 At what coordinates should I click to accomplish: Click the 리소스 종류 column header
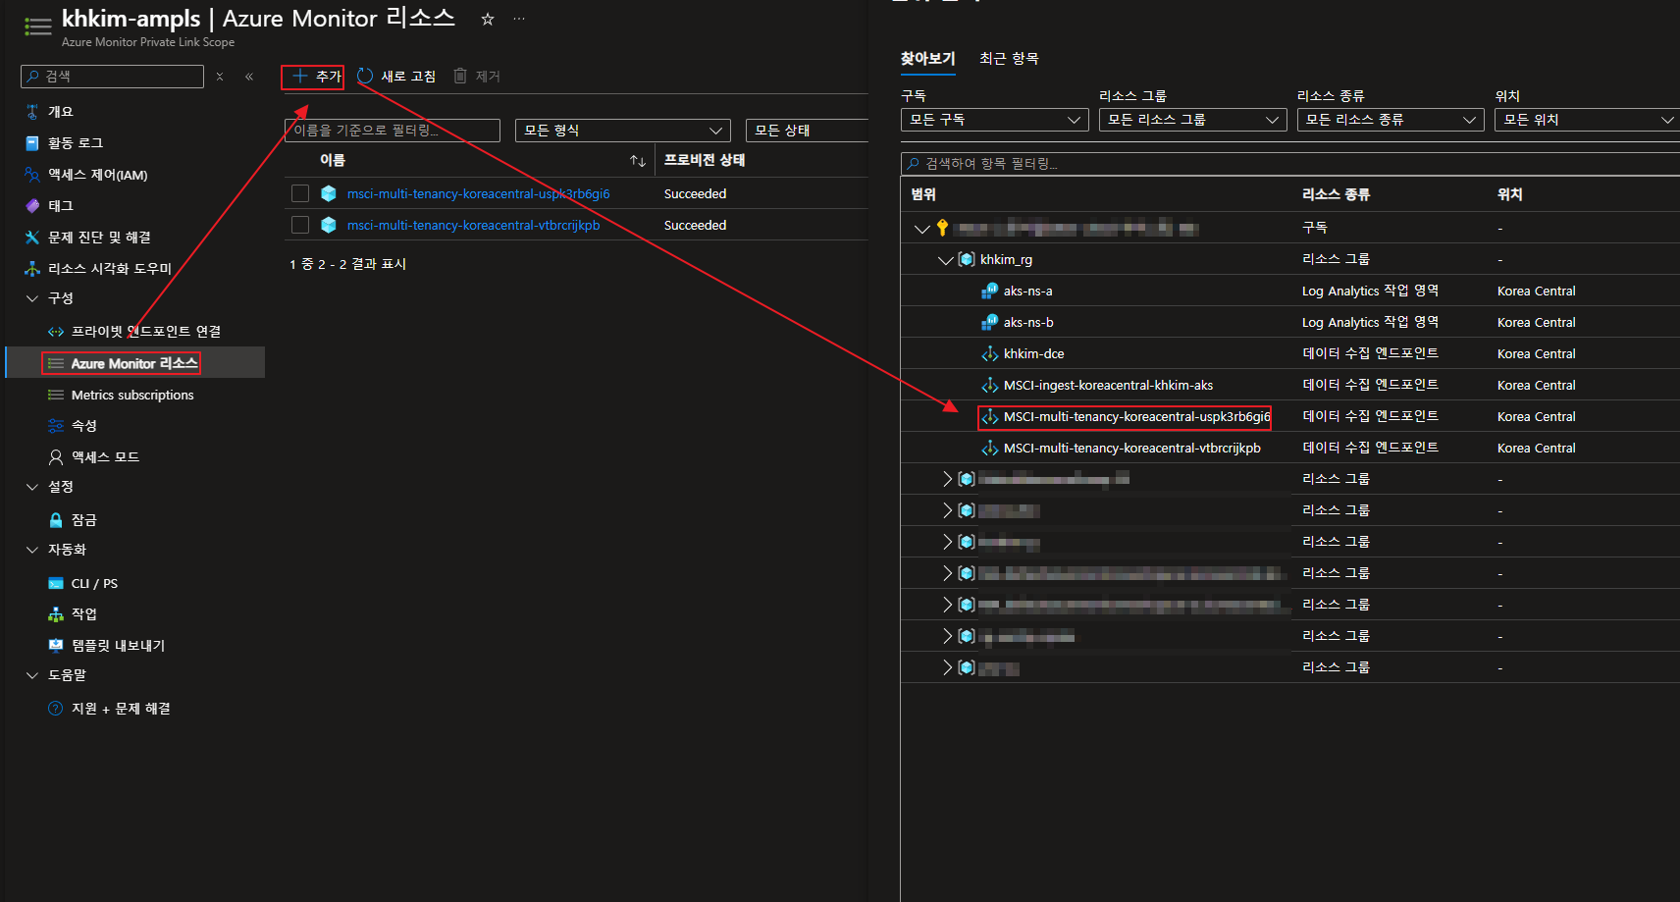pos(1336,194)
